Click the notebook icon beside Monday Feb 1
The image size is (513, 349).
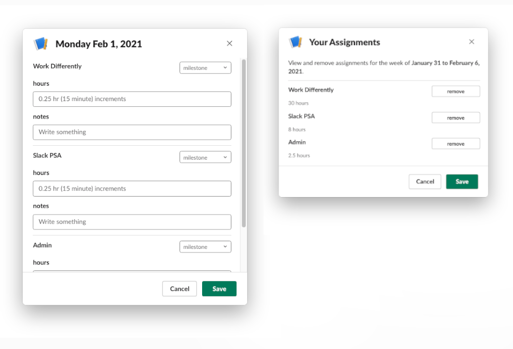pos(41,44)
